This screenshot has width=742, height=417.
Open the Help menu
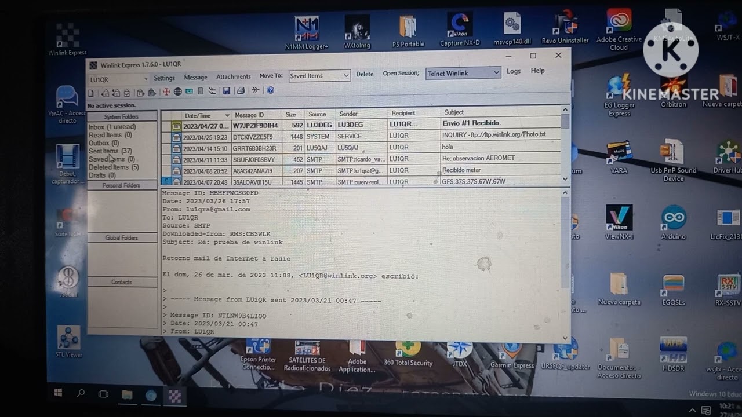point(537,71)
